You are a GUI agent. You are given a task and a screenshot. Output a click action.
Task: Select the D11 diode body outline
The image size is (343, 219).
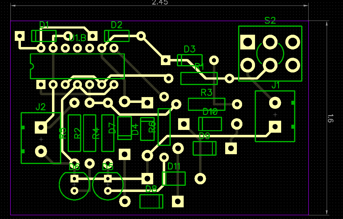pos(174,178)
